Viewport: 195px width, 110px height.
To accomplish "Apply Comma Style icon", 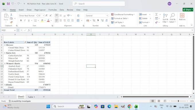I will (98, 20).
